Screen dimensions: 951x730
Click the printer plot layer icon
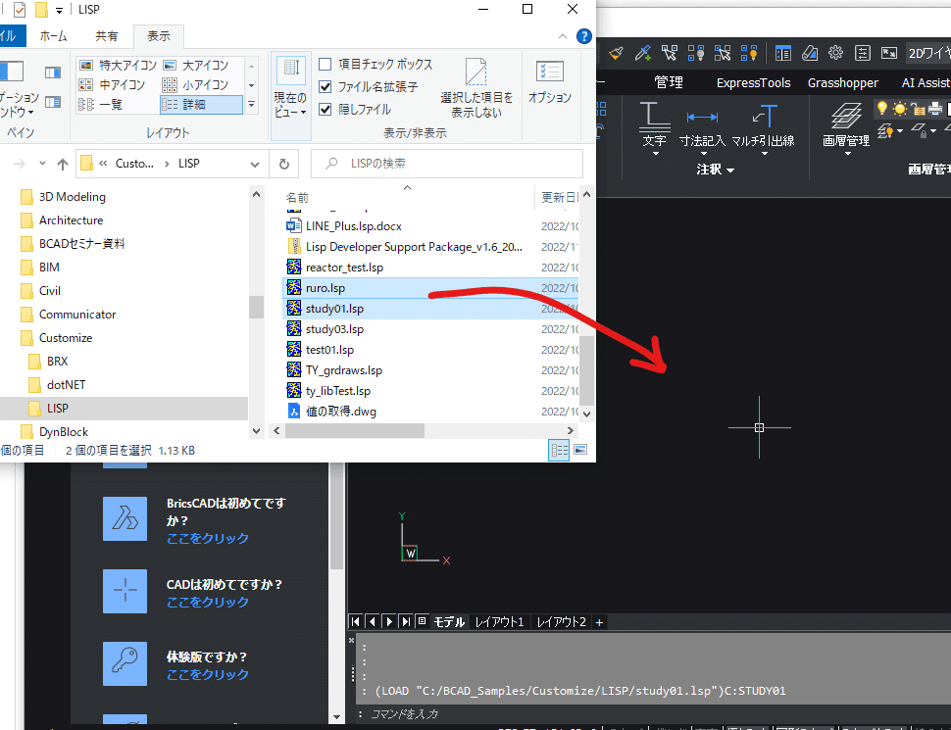tap(935, 109)
